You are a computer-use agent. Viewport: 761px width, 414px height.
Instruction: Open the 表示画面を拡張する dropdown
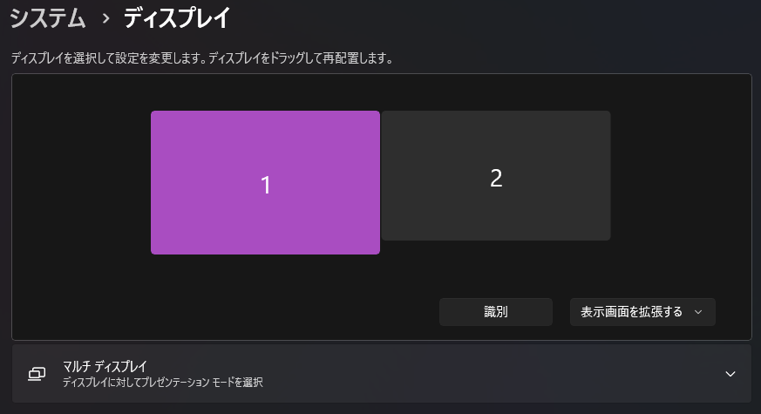point(642,312)
